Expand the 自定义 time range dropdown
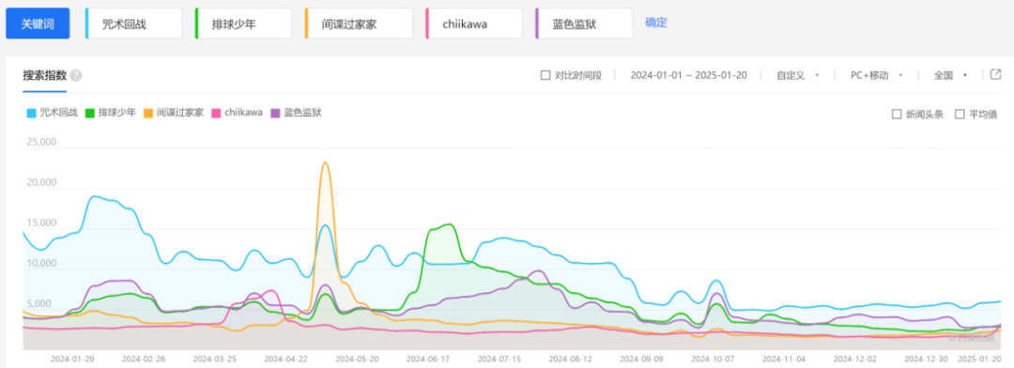 click(x=798, y=75)
